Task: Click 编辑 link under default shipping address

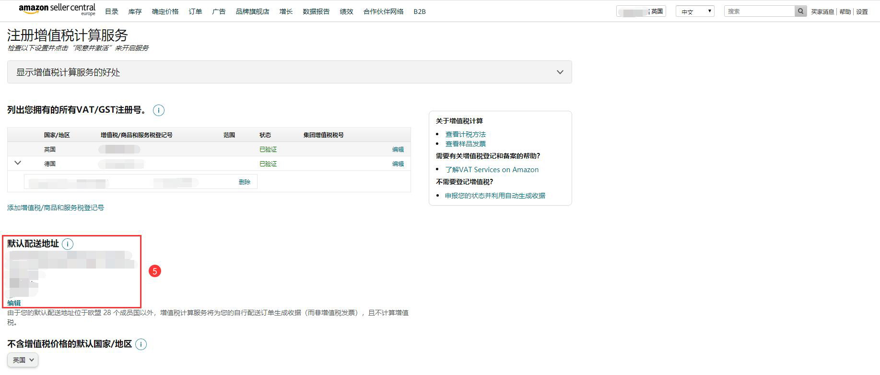Action: click(14, 303)
